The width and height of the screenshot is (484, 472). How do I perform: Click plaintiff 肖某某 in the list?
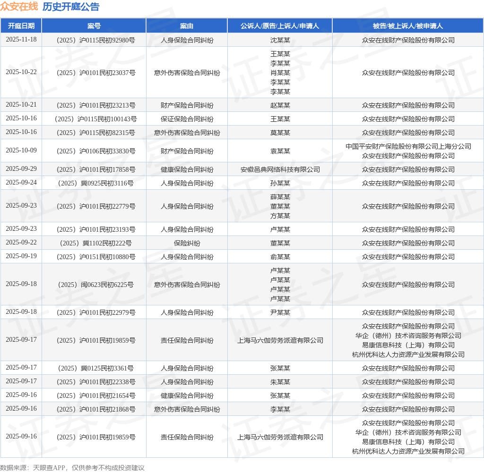pos(280,73)
